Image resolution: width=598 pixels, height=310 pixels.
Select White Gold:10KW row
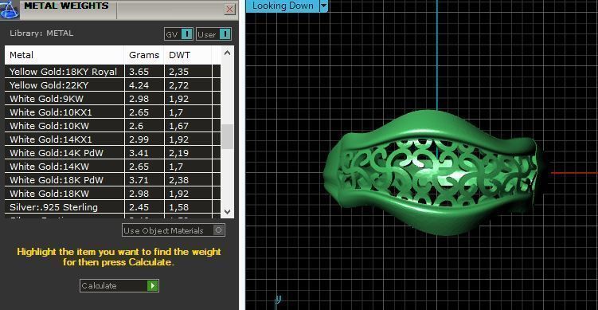[x=112, y=126]
